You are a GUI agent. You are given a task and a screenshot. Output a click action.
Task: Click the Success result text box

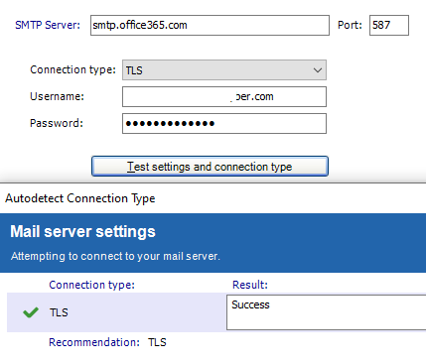(x=326, y=312)
